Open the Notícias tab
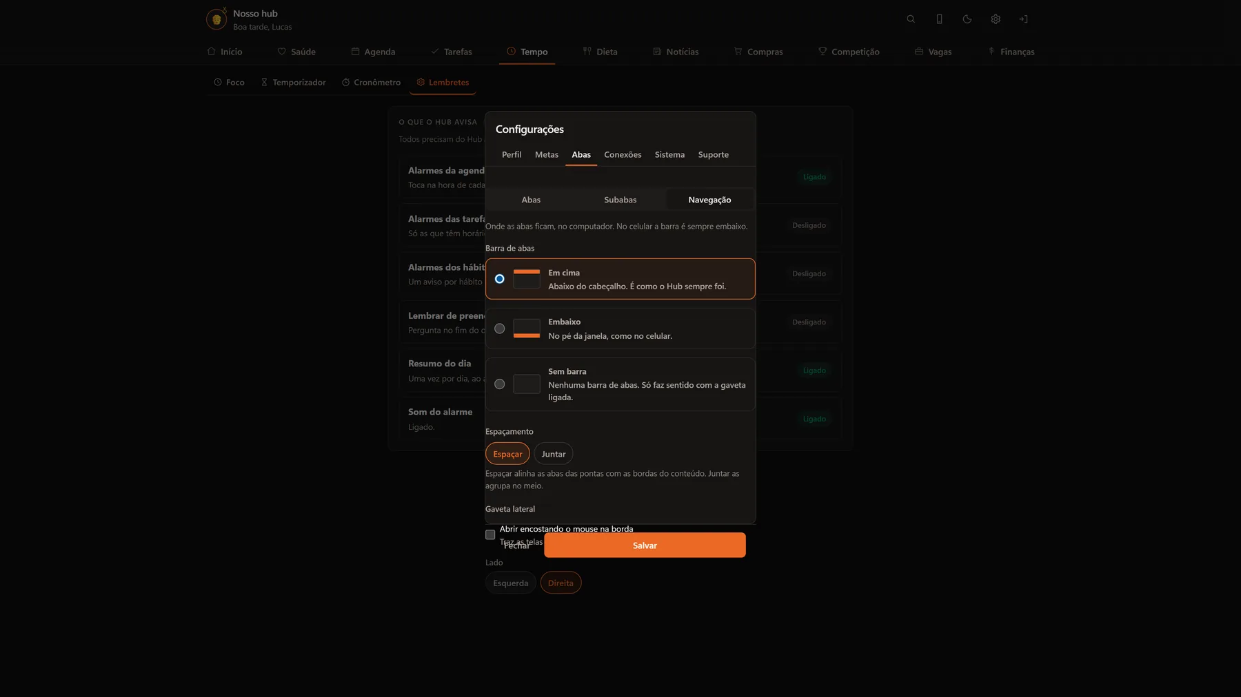Image resolution: width=1241 pixels, height=697 pixels. click(676, 52)
